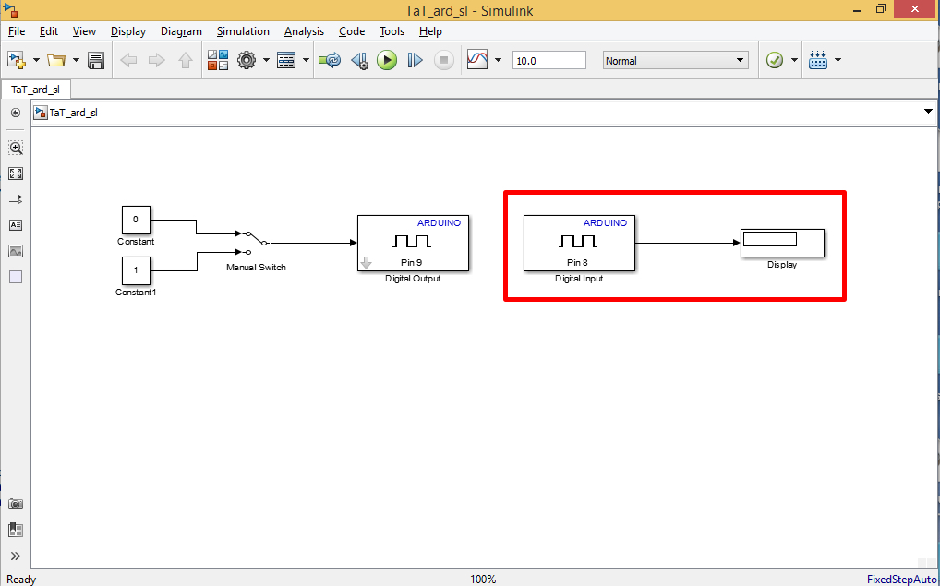The height and width of the screenshot is (586, 940).
Task: Open the Tools menu
Action: (x=392, y=31)
